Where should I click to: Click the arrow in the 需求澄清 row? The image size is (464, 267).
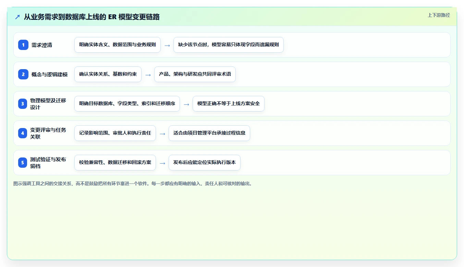tap(167, 45)
